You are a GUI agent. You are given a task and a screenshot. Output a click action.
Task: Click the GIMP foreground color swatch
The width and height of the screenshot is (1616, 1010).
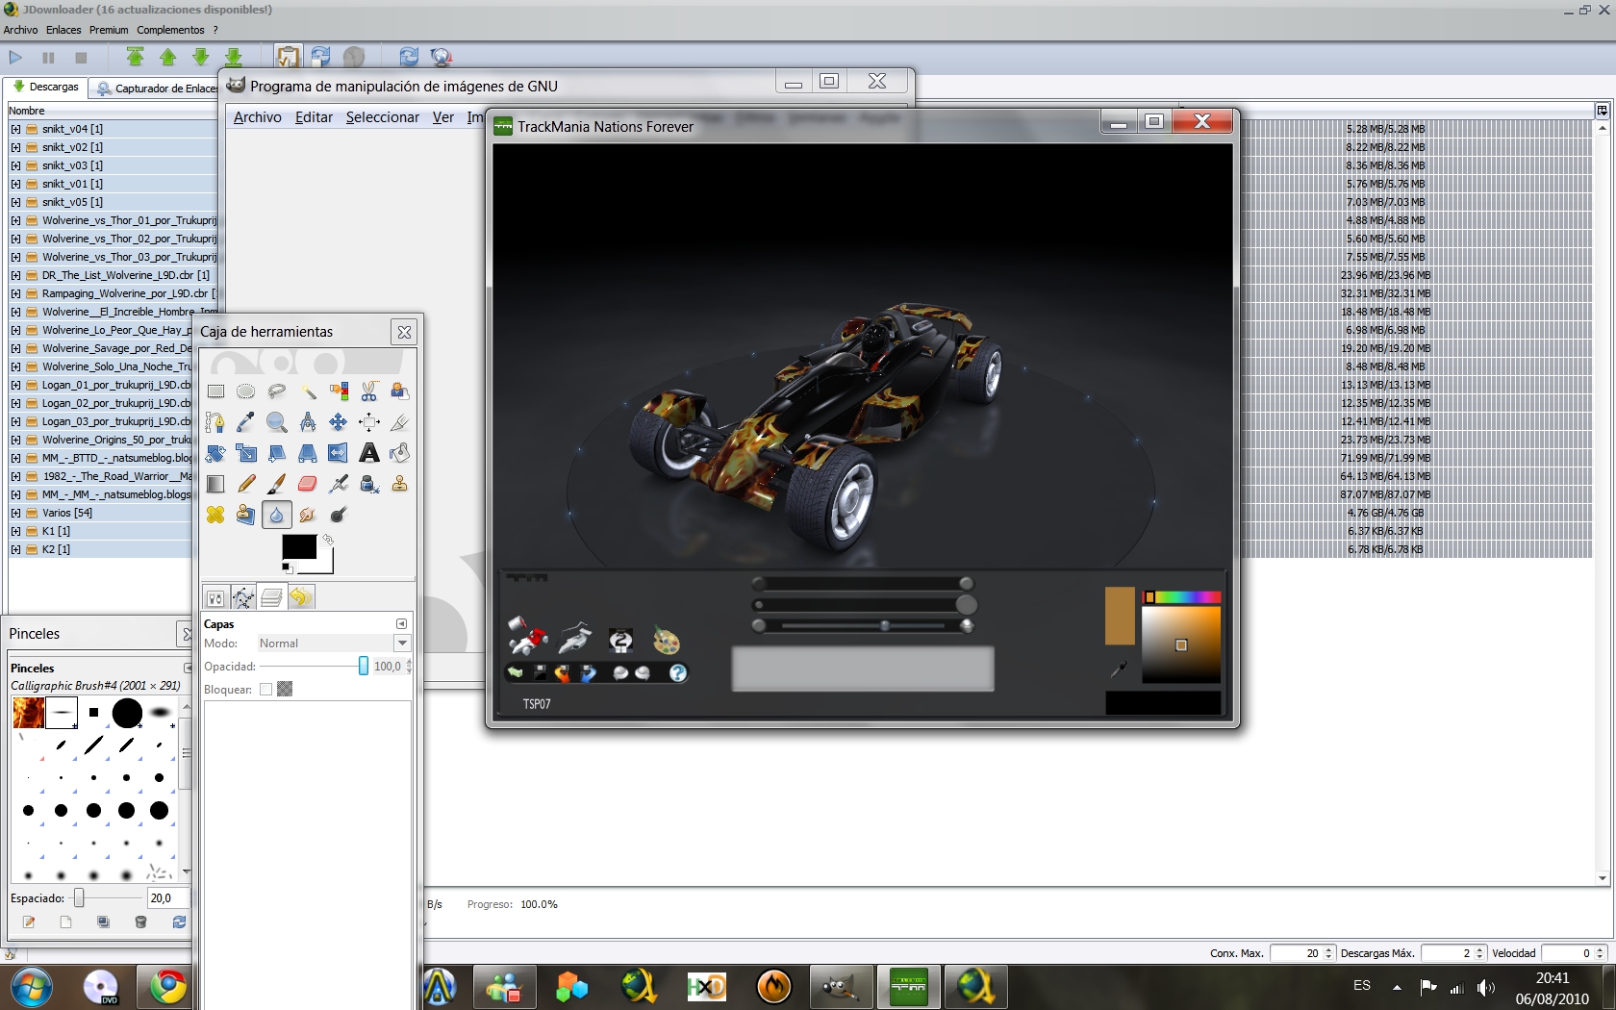(299, 546)
